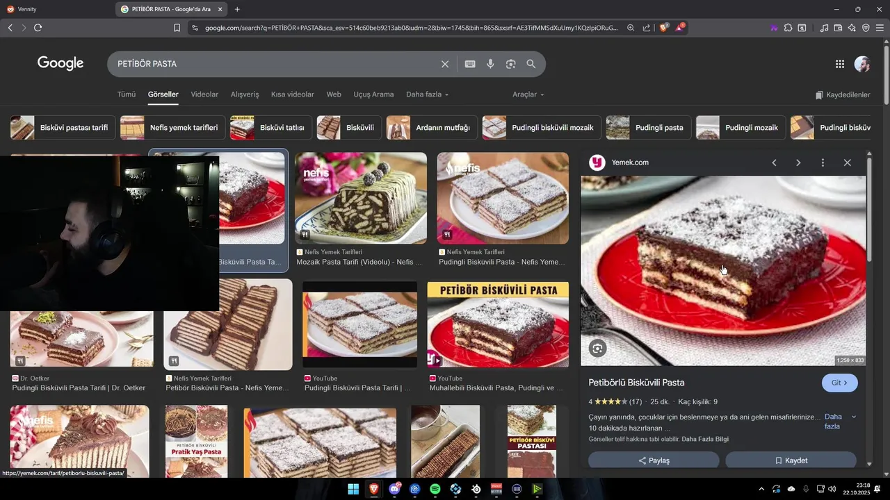Open the Google account profile avatar
This screenshot has width=890, height=500.
tap(862, 64)
